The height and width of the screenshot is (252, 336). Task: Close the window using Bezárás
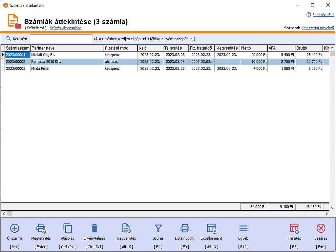click(x=321, y=228)
